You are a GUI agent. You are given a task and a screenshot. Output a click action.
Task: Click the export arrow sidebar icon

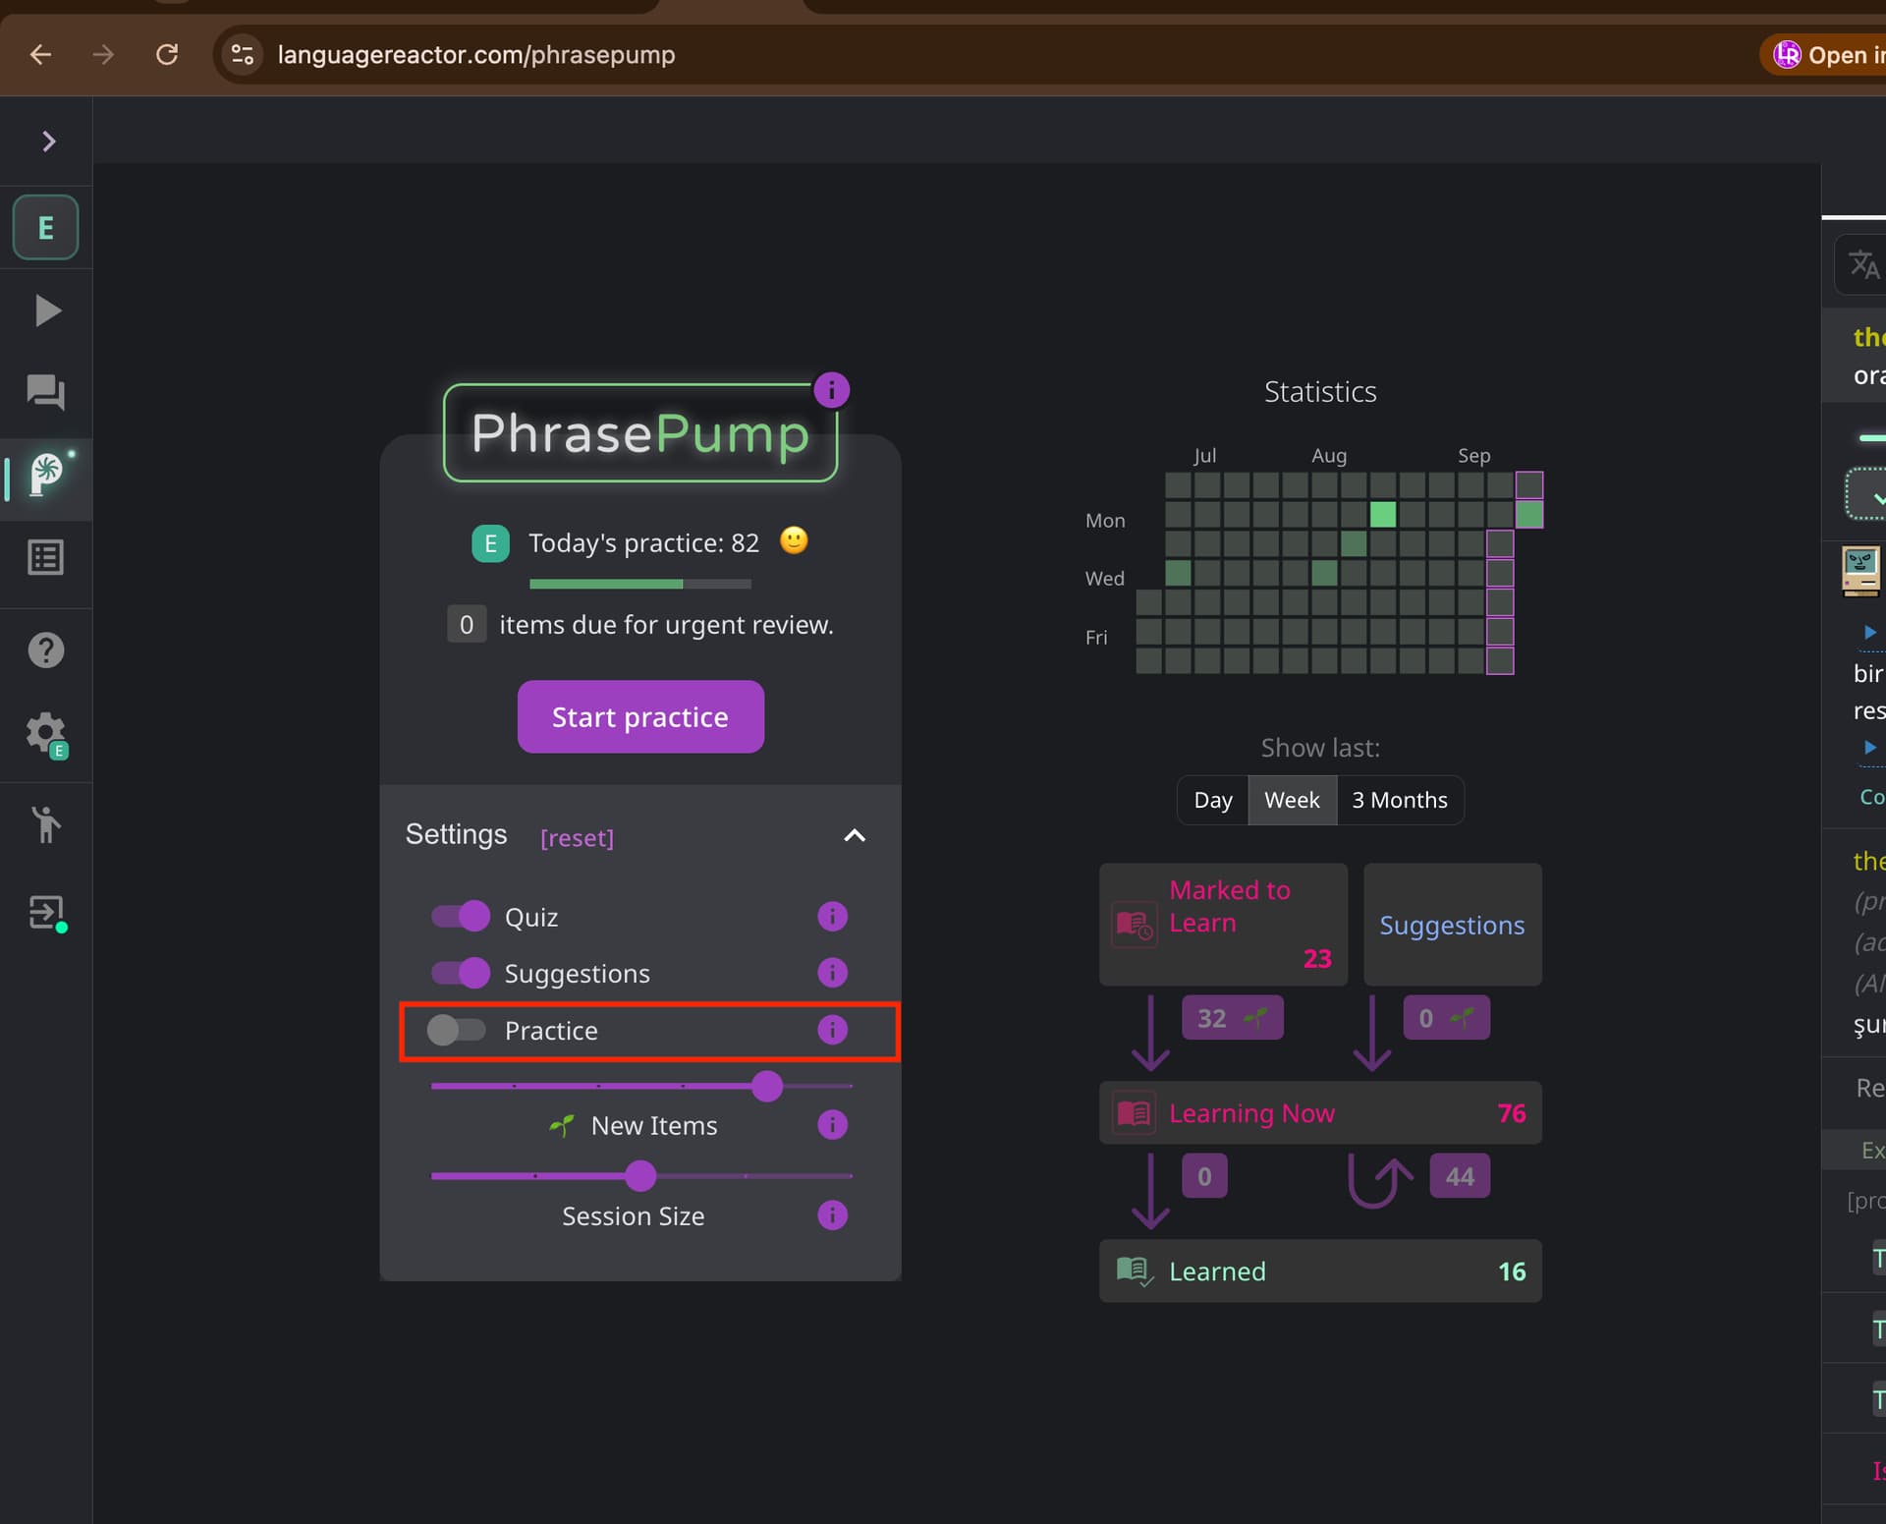point(46,913)
